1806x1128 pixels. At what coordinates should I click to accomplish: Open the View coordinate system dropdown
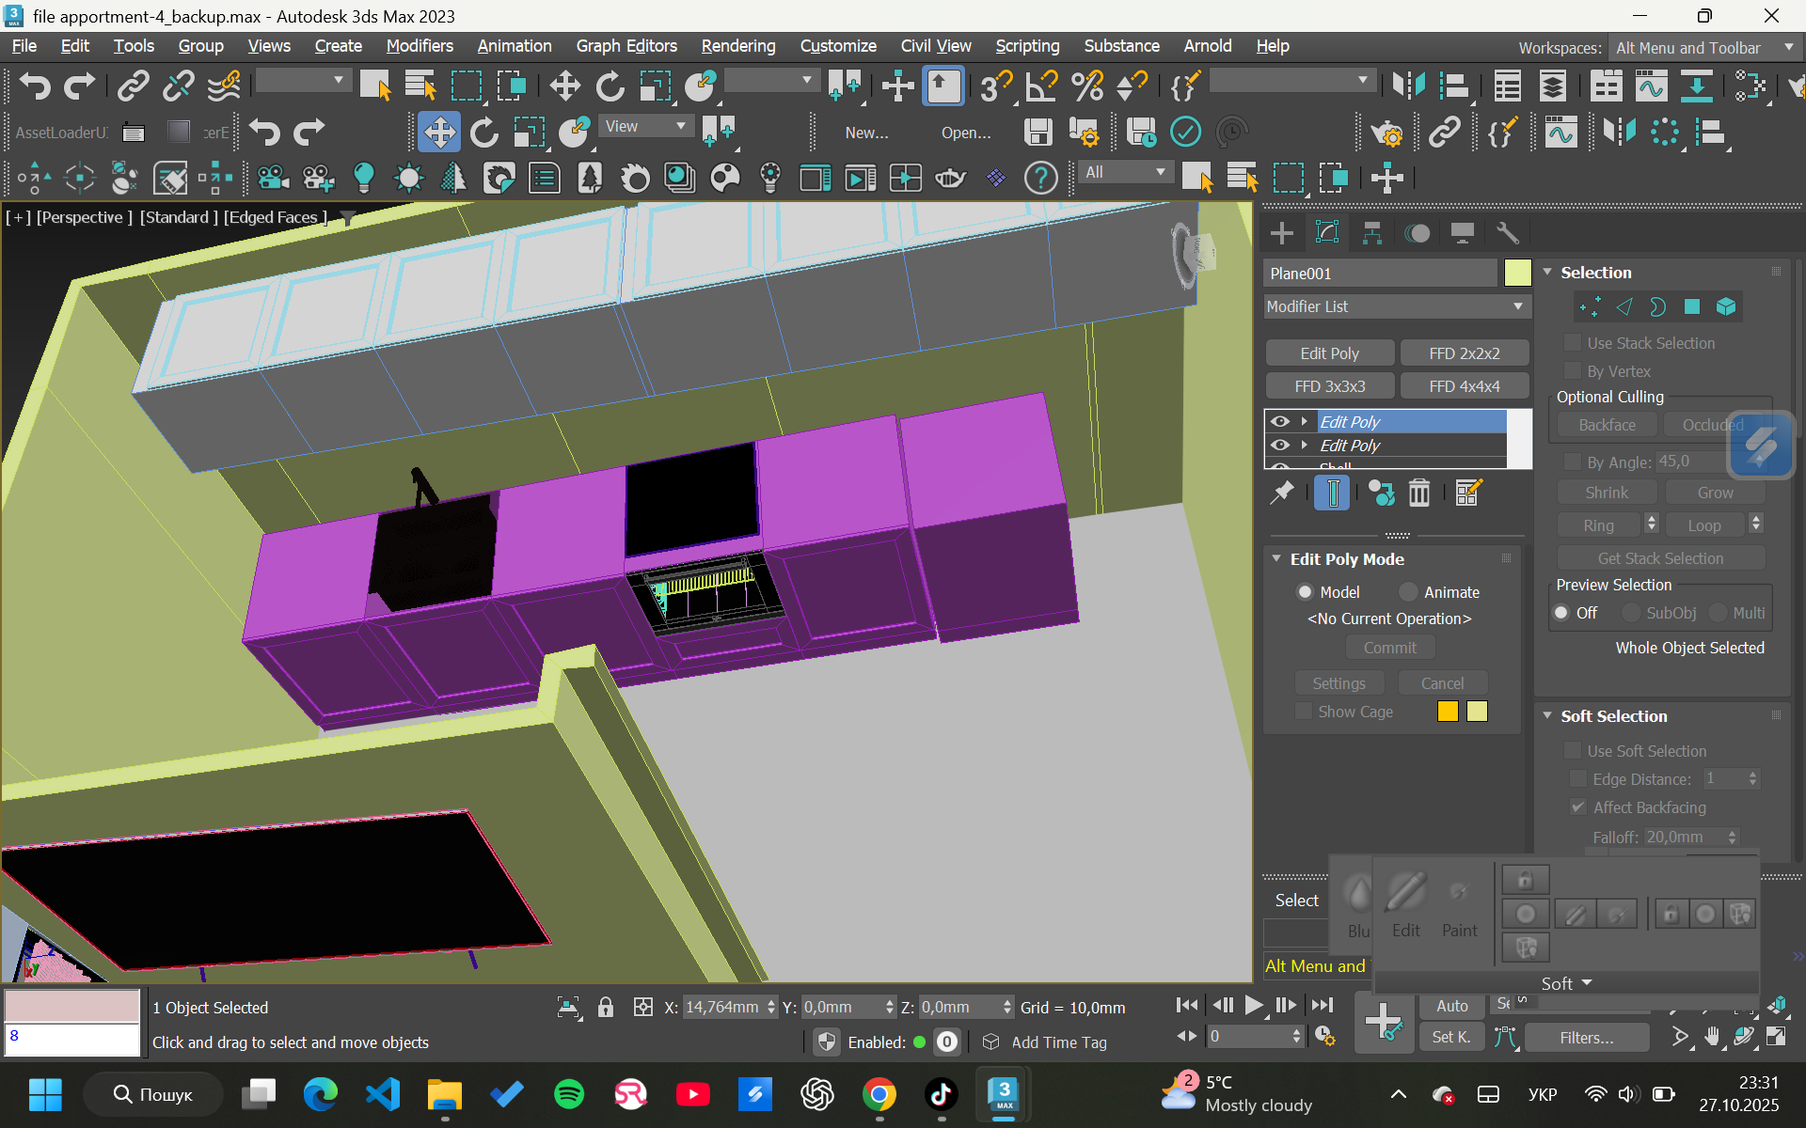[645, 126]
